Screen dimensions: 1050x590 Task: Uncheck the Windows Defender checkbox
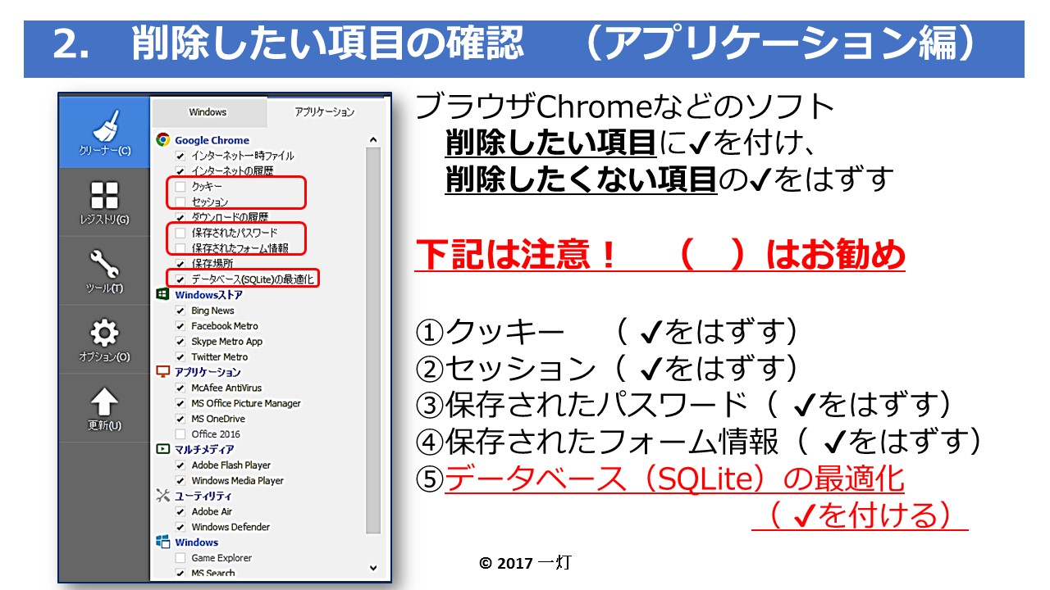pos(180,527)
